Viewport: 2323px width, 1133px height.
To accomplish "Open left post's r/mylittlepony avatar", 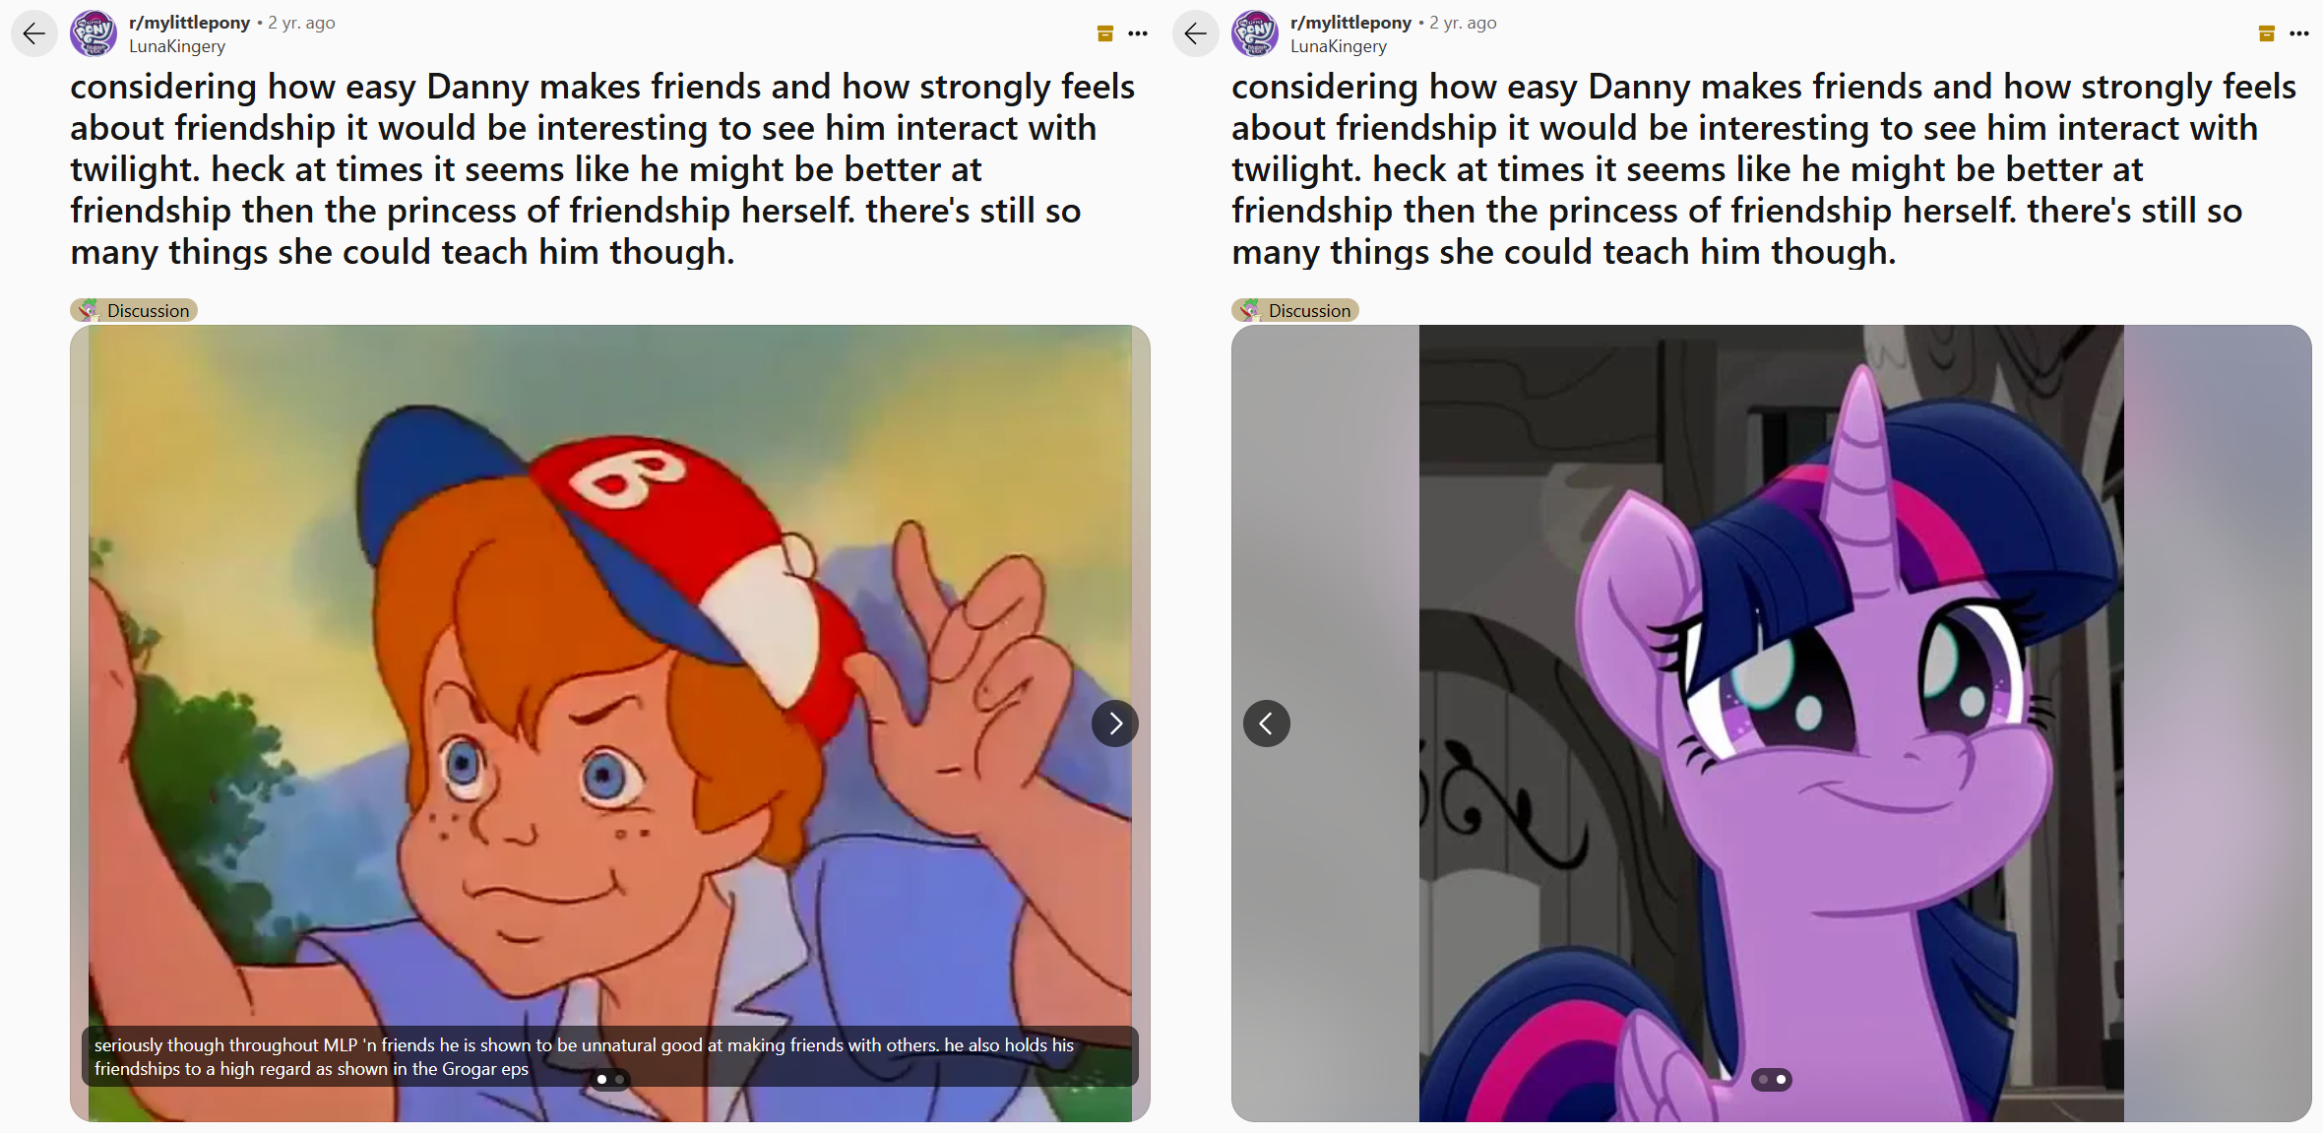I will click(x=94, y=33).
